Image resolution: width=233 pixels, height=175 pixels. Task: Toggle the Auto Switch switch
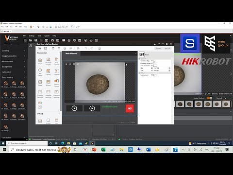pyautogui.click(x=209, y=98)
